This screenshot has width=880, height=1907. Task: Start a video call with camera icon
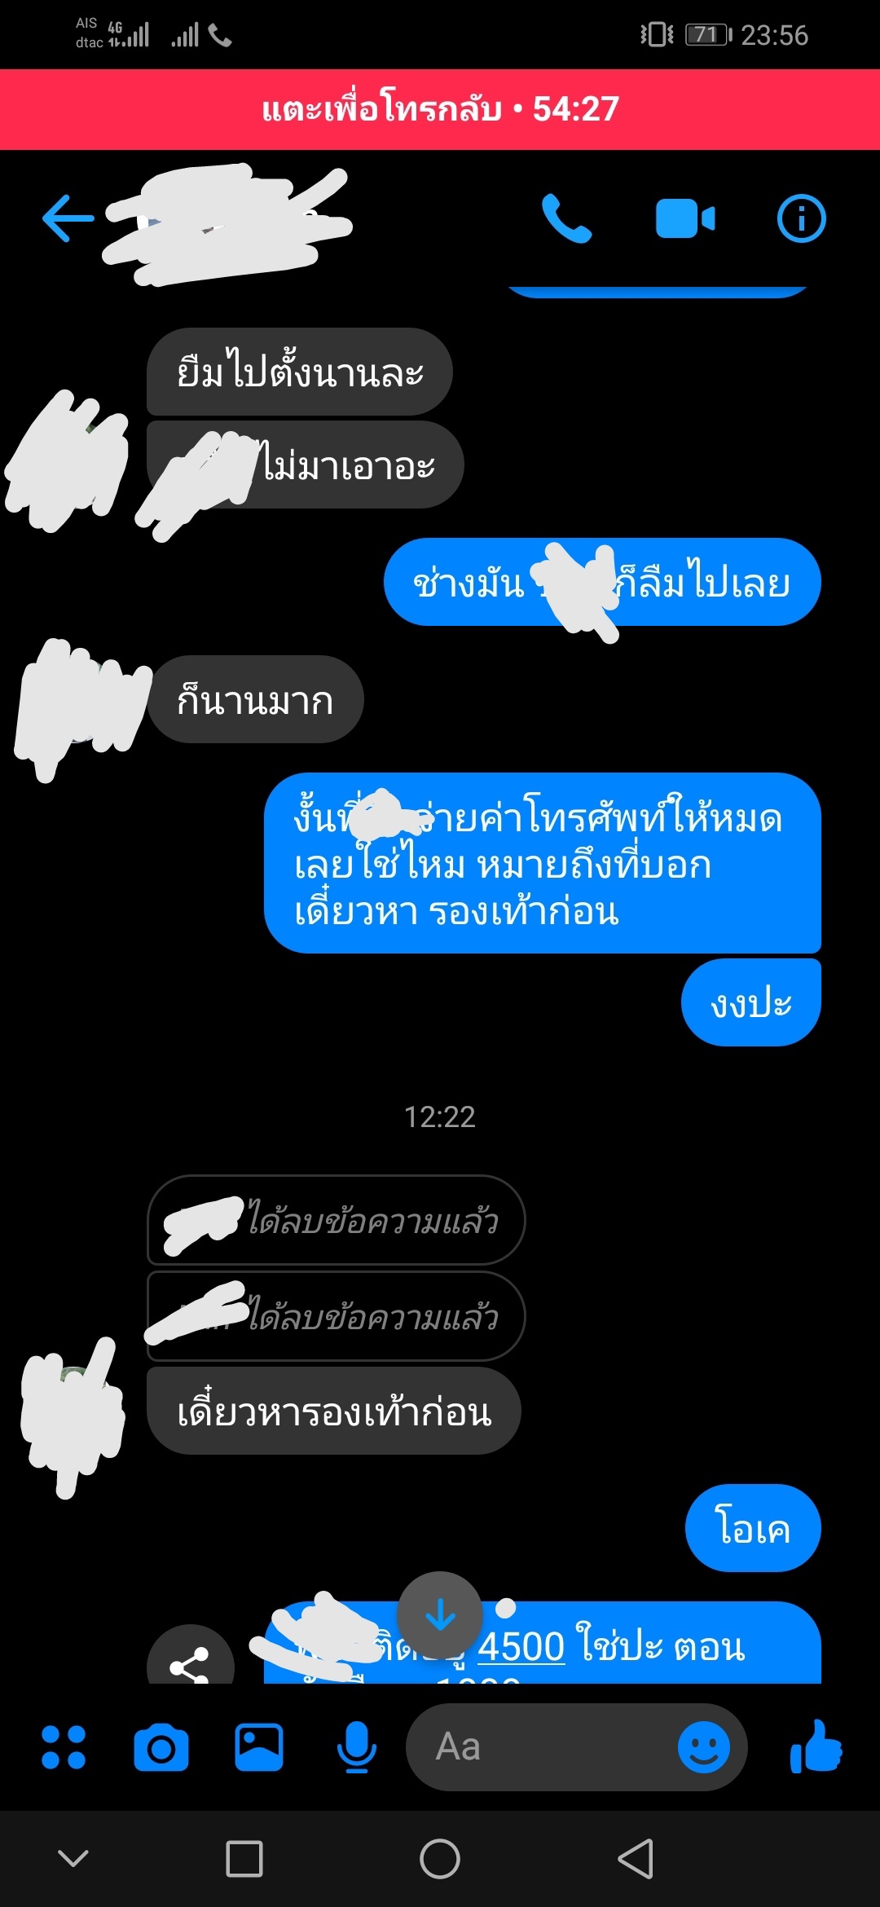click(685, 218)
